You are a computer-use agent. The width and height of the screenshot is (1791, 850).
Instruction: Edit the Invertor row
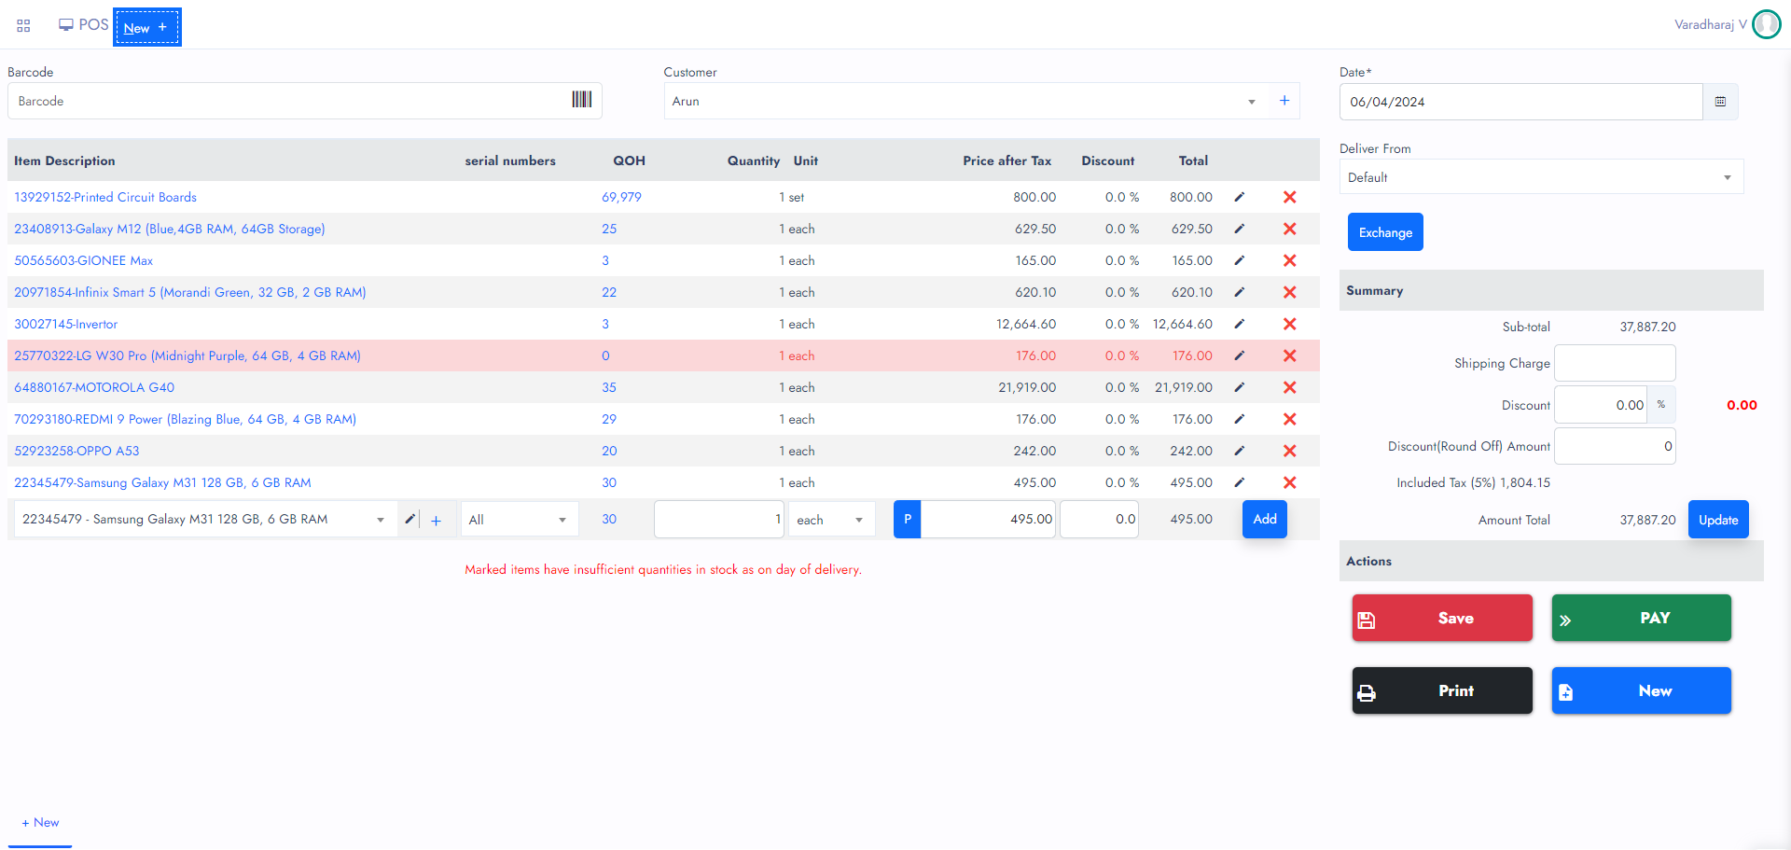click(x=1240, y=324)
